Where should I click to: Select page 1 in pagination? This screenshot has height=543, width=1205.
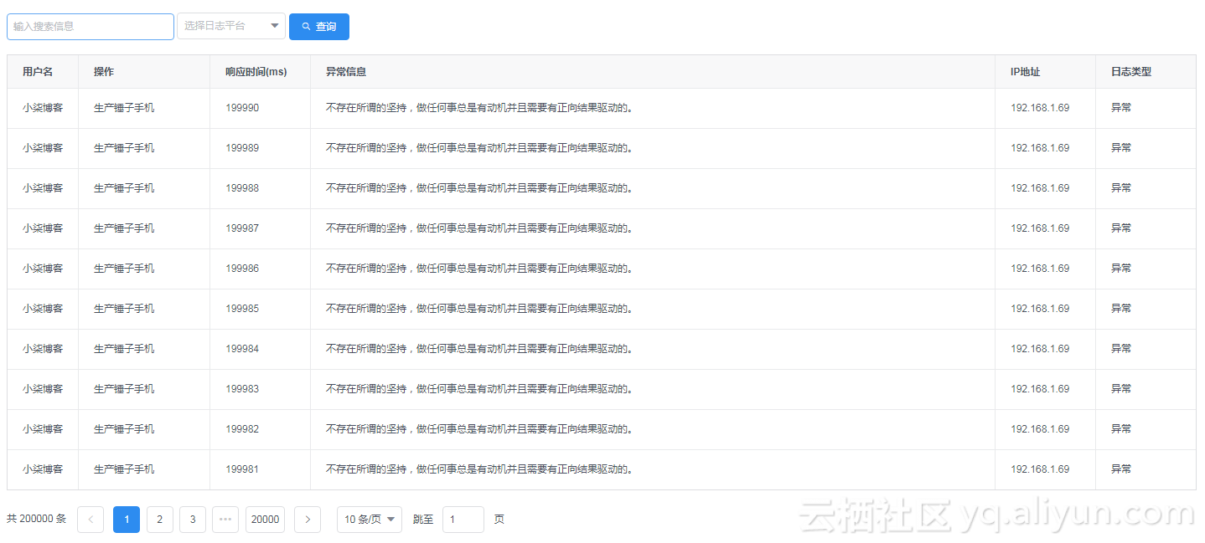(127, 520)
